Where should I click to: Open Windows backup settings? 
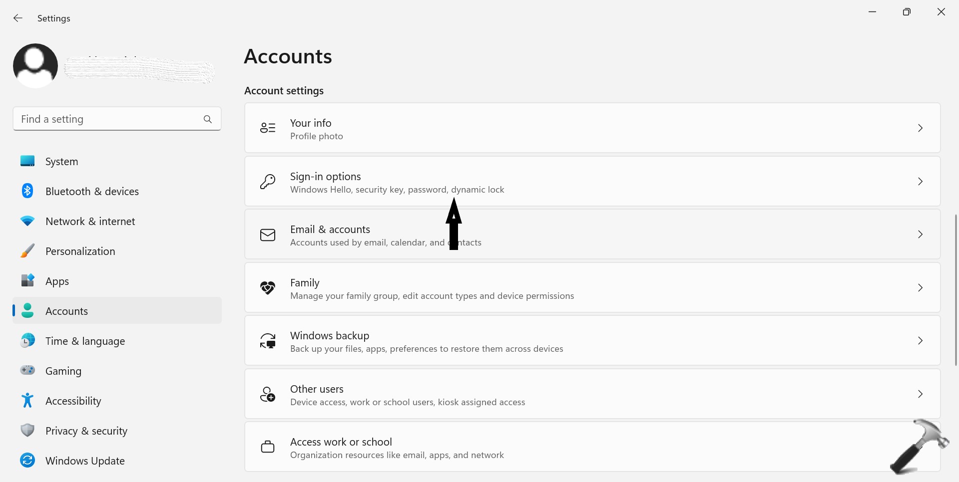pyautogui.click(x=592, y=341)
